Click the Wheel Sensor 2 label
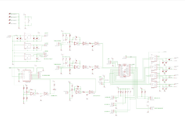The width and height of the screenshot is (185, 131). point(58,64)
